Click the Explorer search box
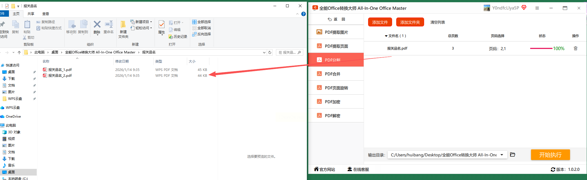This screenshot has width=587, height=180. pyautogui.click(x=290, y=52)
